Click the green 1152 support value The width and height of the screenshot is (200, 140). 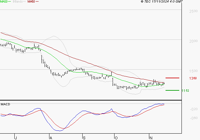click(185, 91)
